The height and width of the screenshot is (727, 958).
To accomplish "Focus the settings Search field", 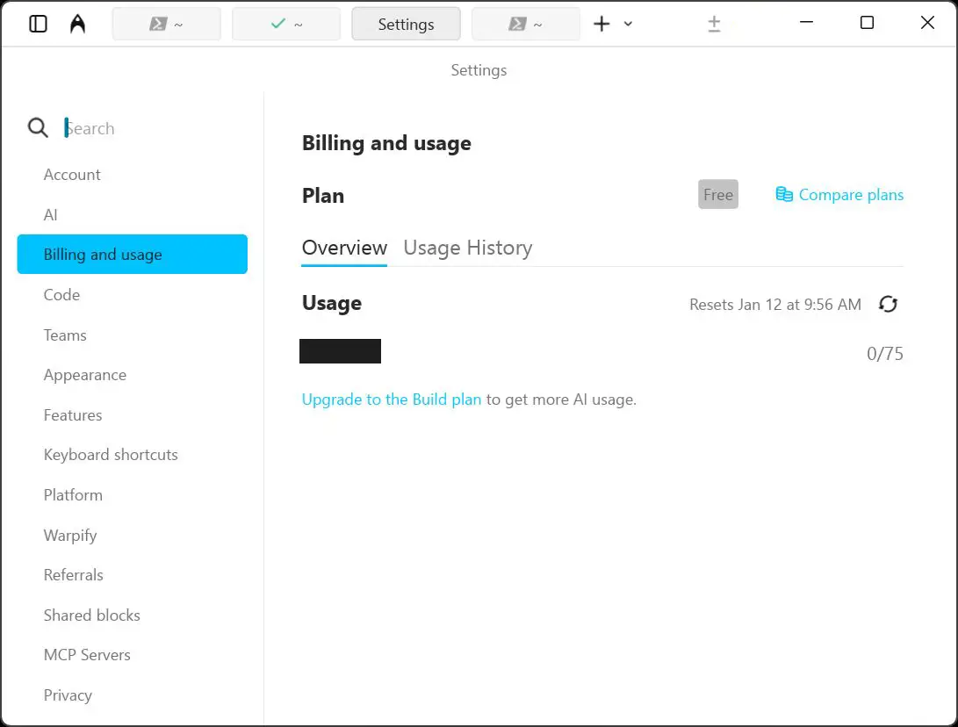I will 149,128.
